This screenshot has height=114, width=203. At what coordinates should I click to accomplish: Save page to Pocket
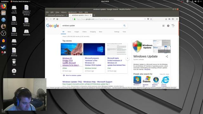pos(148,19)
